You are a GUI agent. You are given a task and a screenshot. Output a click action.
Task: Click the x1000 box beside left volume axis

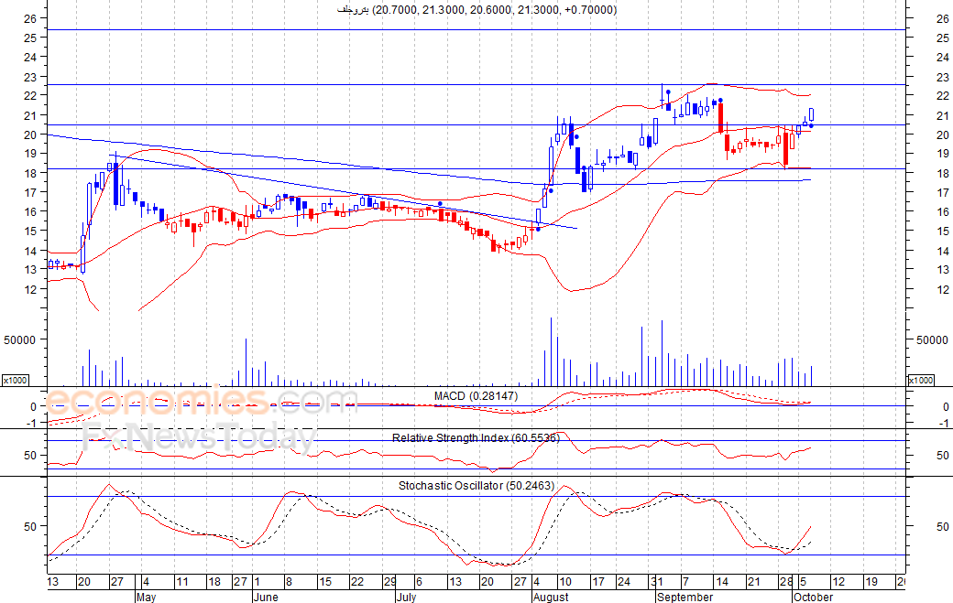[16, 380]
